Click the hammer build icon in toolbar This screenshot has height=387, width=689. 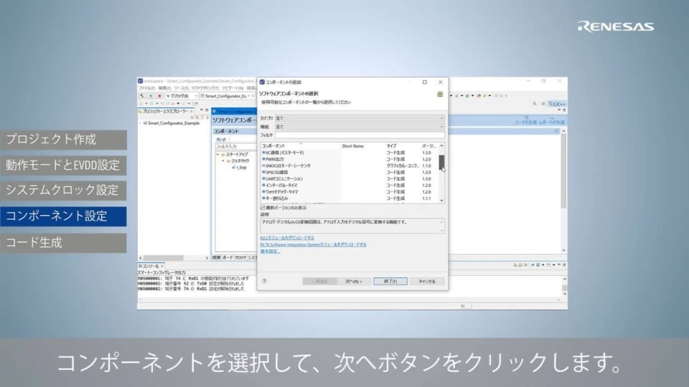point(142,95)
